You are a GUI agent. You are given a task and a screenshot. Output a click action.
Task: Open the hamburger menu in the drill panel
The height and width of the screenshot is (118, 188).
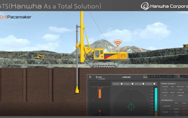tap(90, 77)
